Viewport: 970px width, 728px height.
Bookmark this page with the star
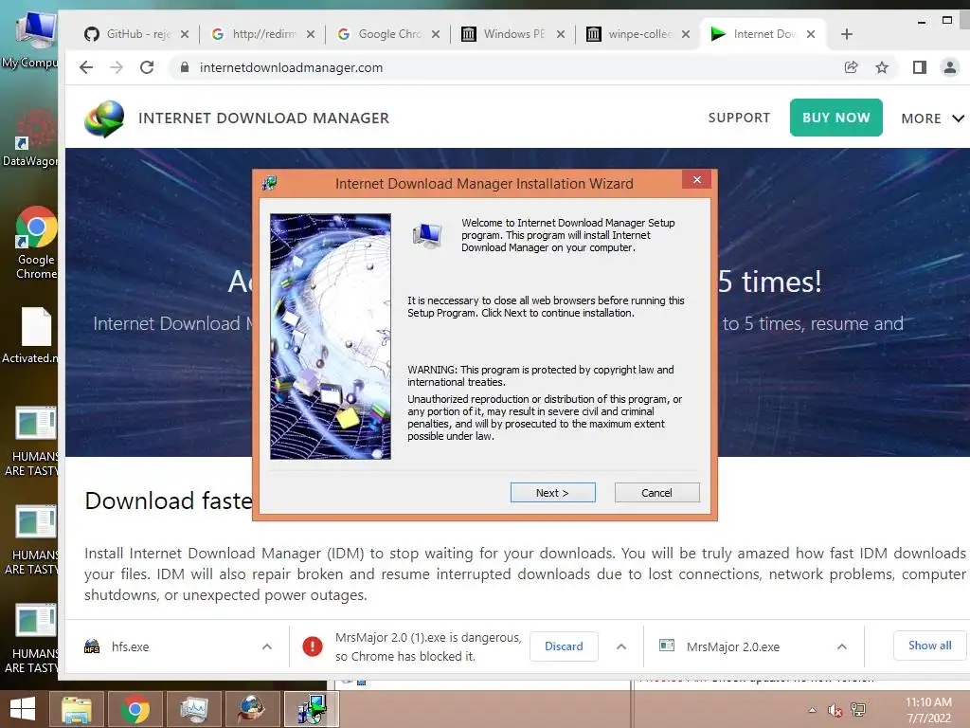(x=882, y=67)
